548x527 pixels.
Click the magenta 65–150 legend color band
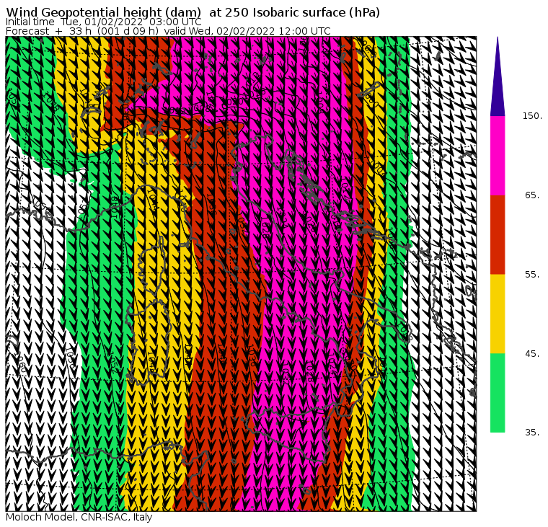(x=498, y=156)
